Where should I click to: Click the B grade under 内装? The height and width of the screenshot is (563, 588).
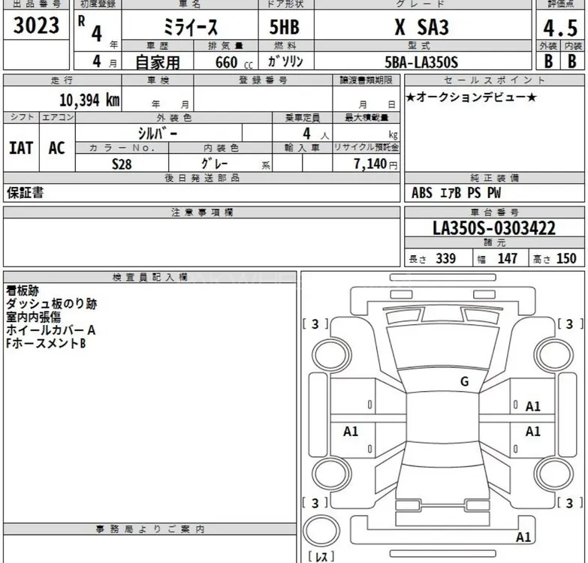coord(572,61)
